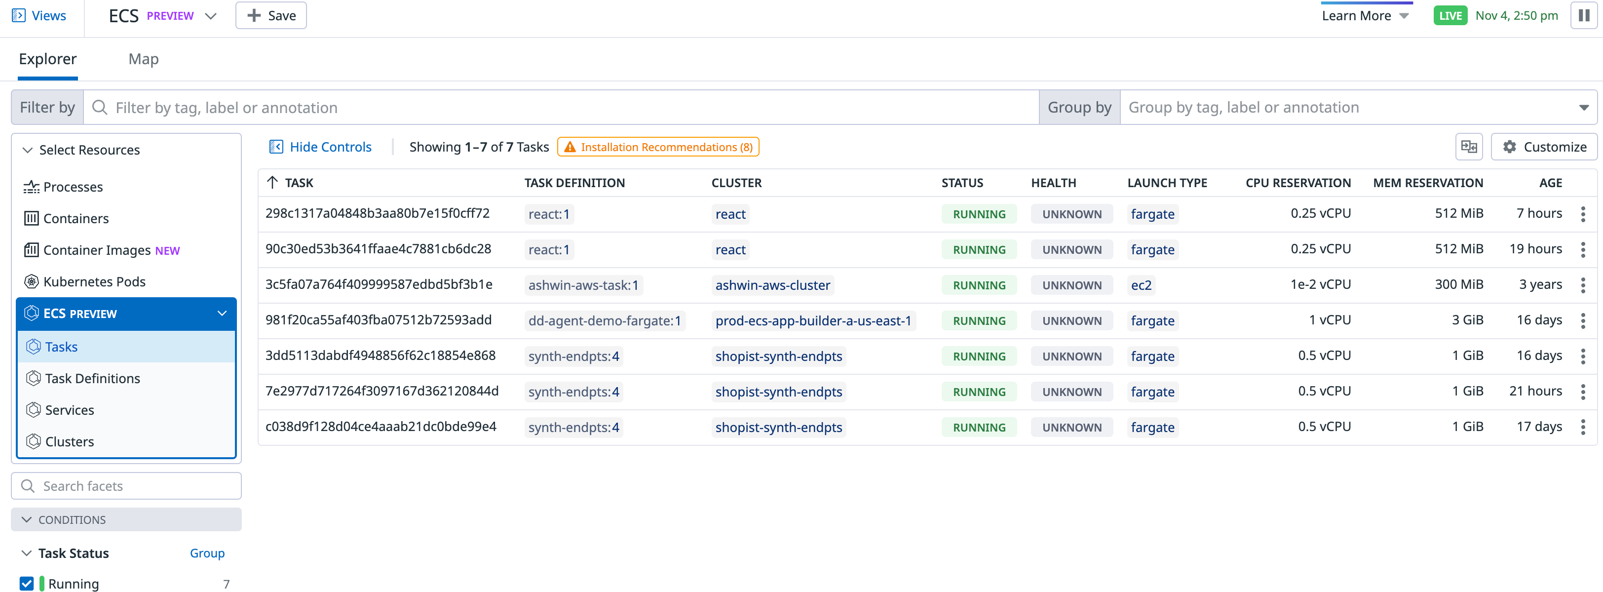Expand the Learn More dropdown

[x=1404, y=16]
